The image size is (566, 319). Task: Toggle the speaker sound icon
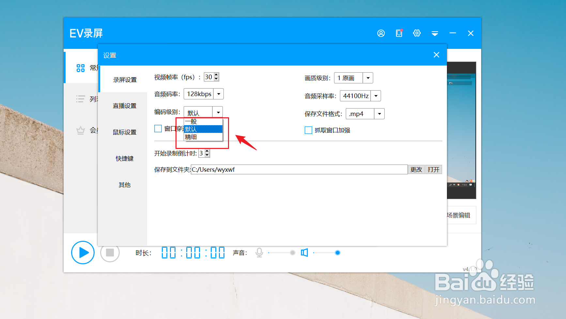click(x=304, y=253)
